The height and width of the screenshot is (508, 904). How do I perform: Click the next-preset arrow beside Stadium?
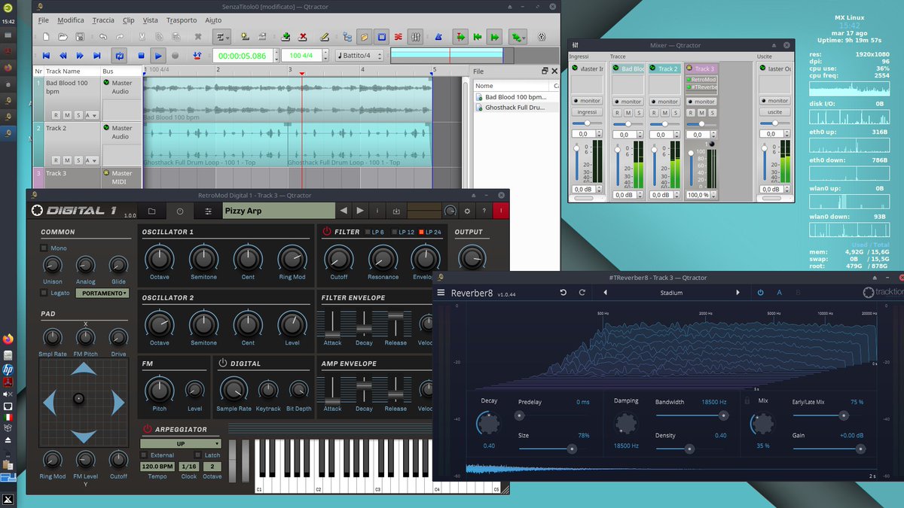(x=738, y=293)
